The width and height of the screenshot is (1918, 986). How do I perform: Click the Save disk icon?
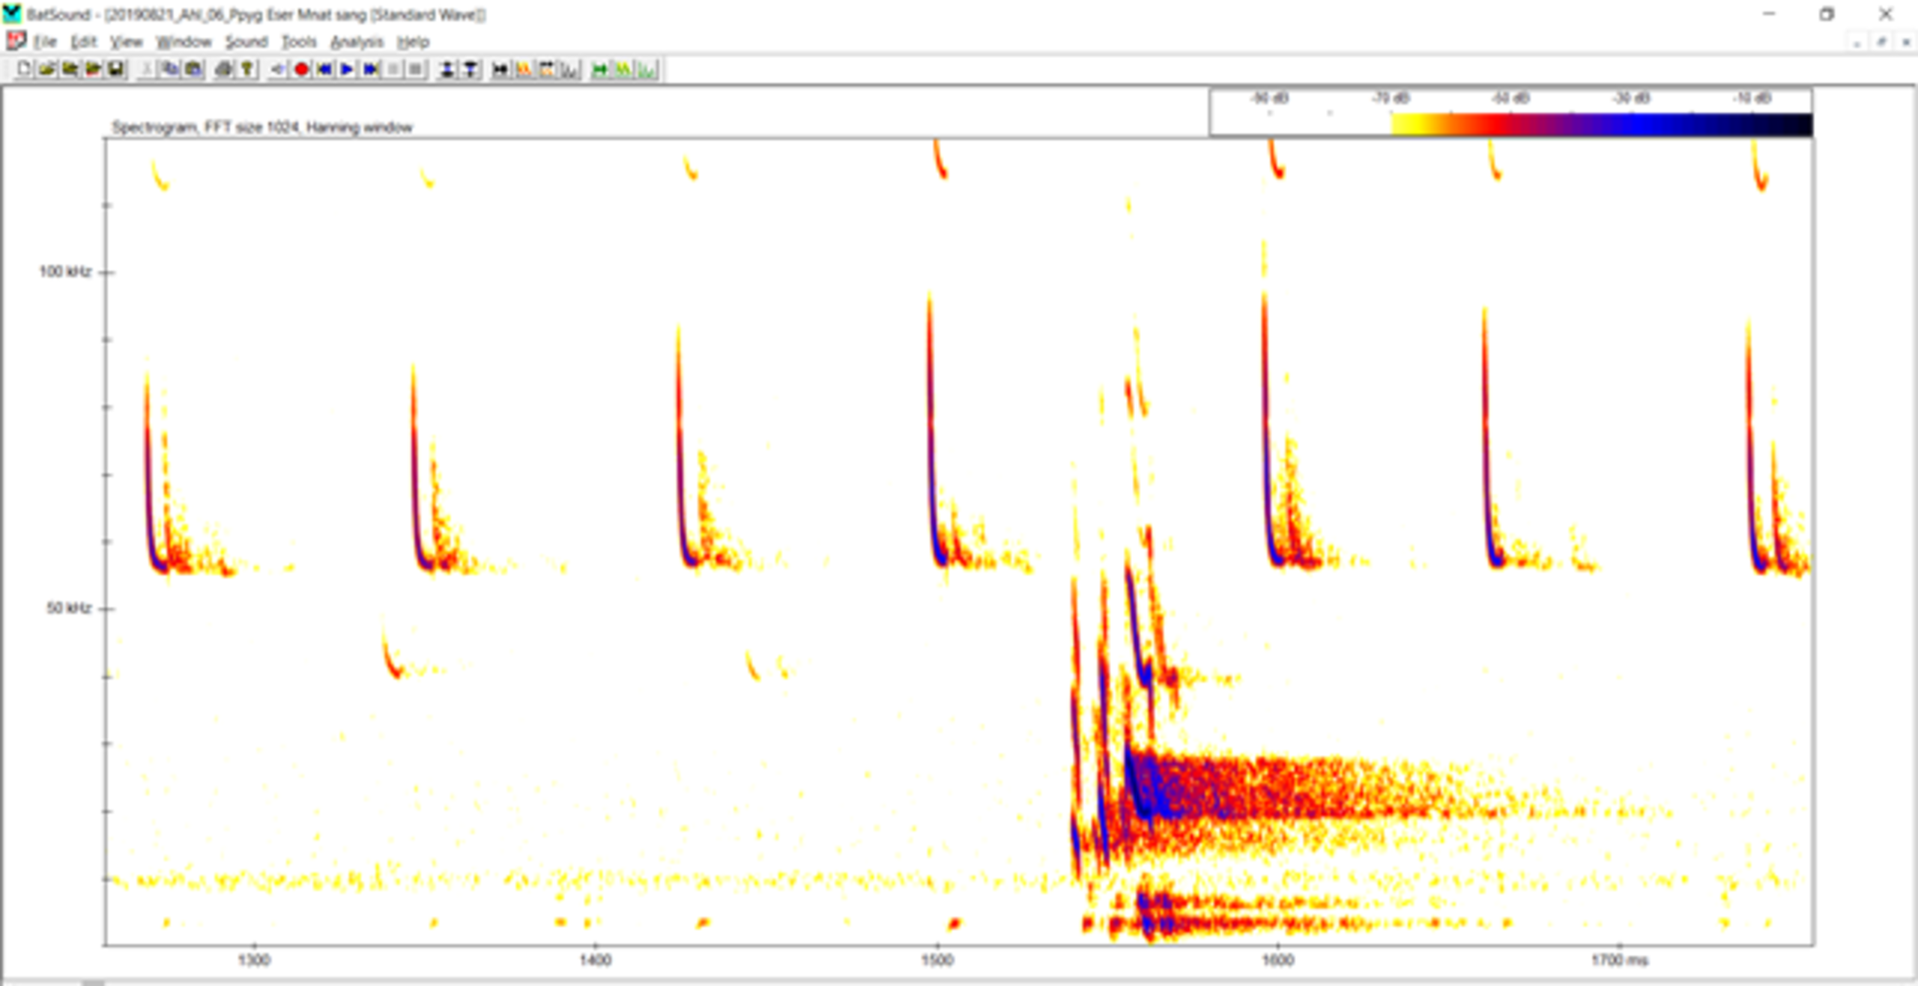tap(116, 70)
